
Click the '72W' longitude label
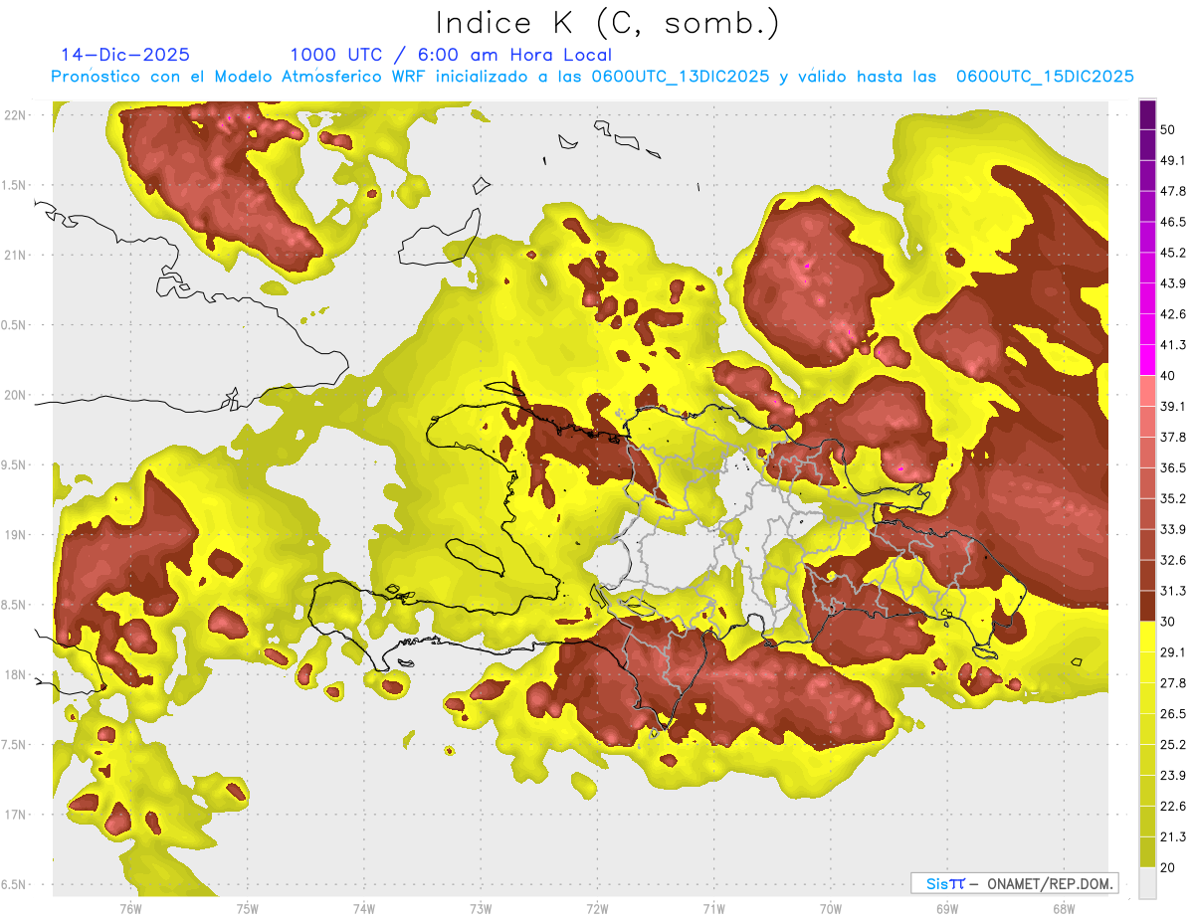(x=598, y=909)
